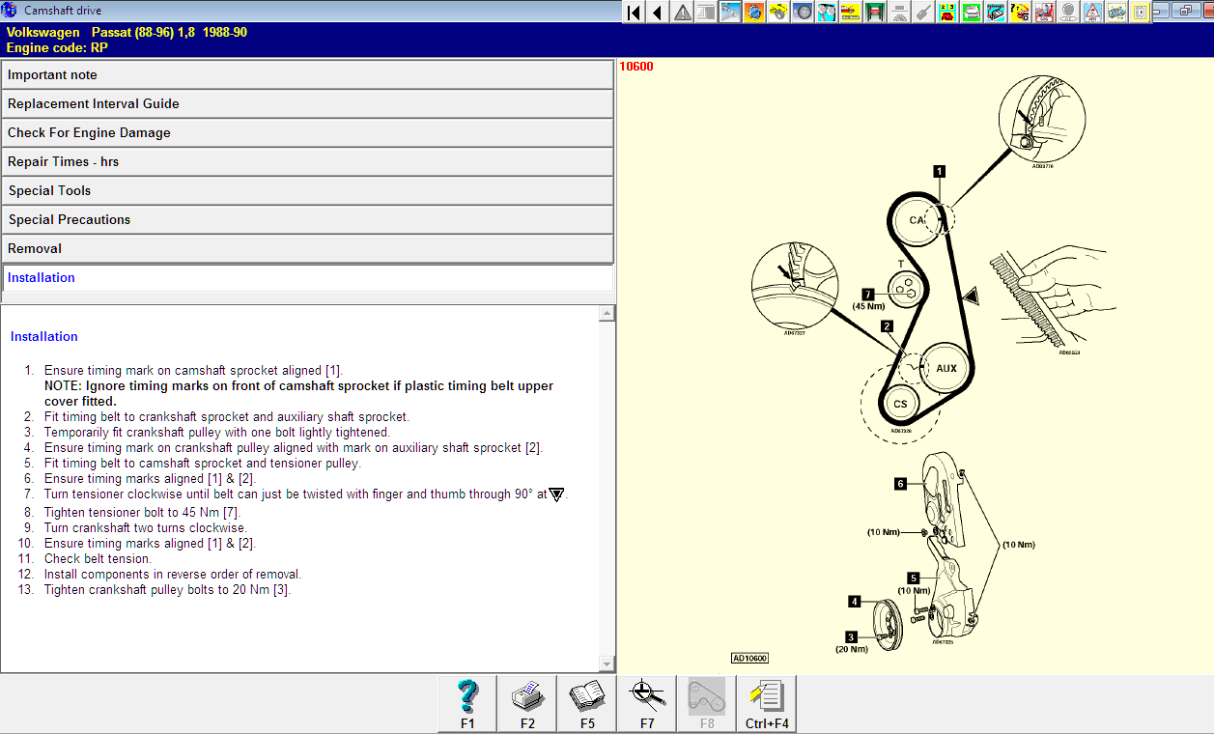Click the 'Engine code: RP' header text
1214x734 pixels.
[57, 46]
